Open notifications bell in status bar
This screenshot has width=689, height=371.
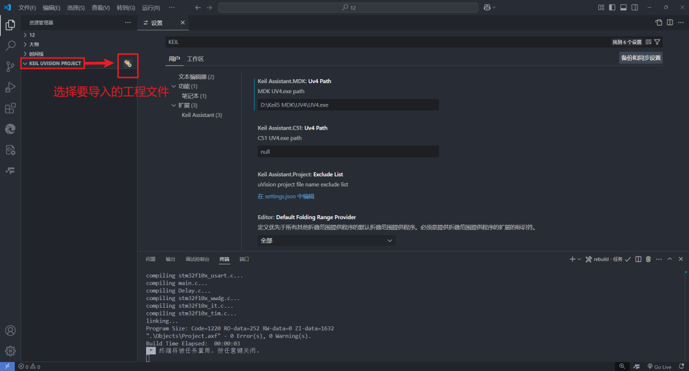tap(681, 367)
